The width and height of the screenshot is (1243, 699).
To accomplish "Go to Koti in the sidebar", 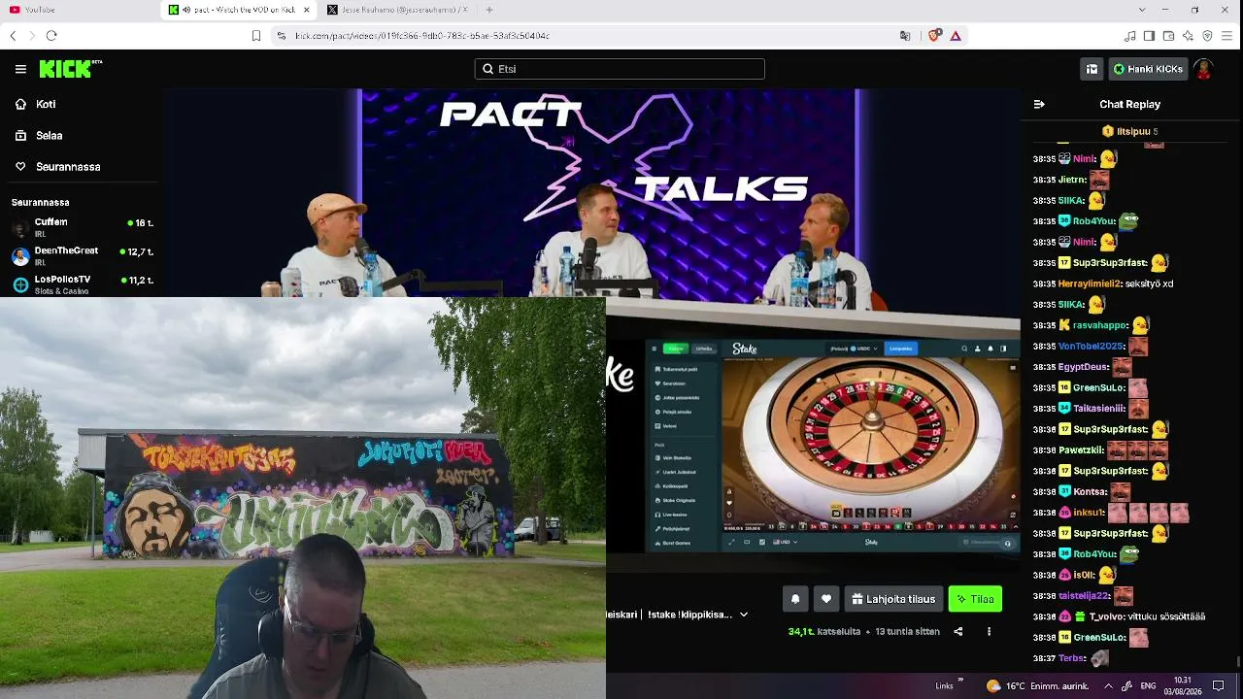I will (x=46, y=104).
